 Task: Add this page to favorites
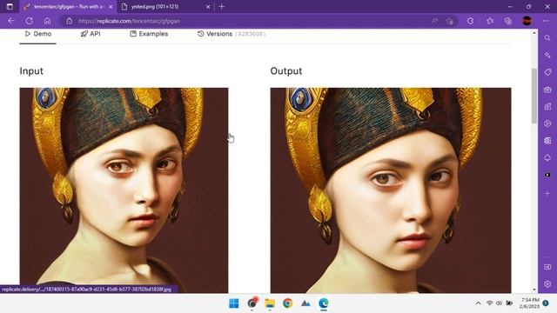point(450,21)
